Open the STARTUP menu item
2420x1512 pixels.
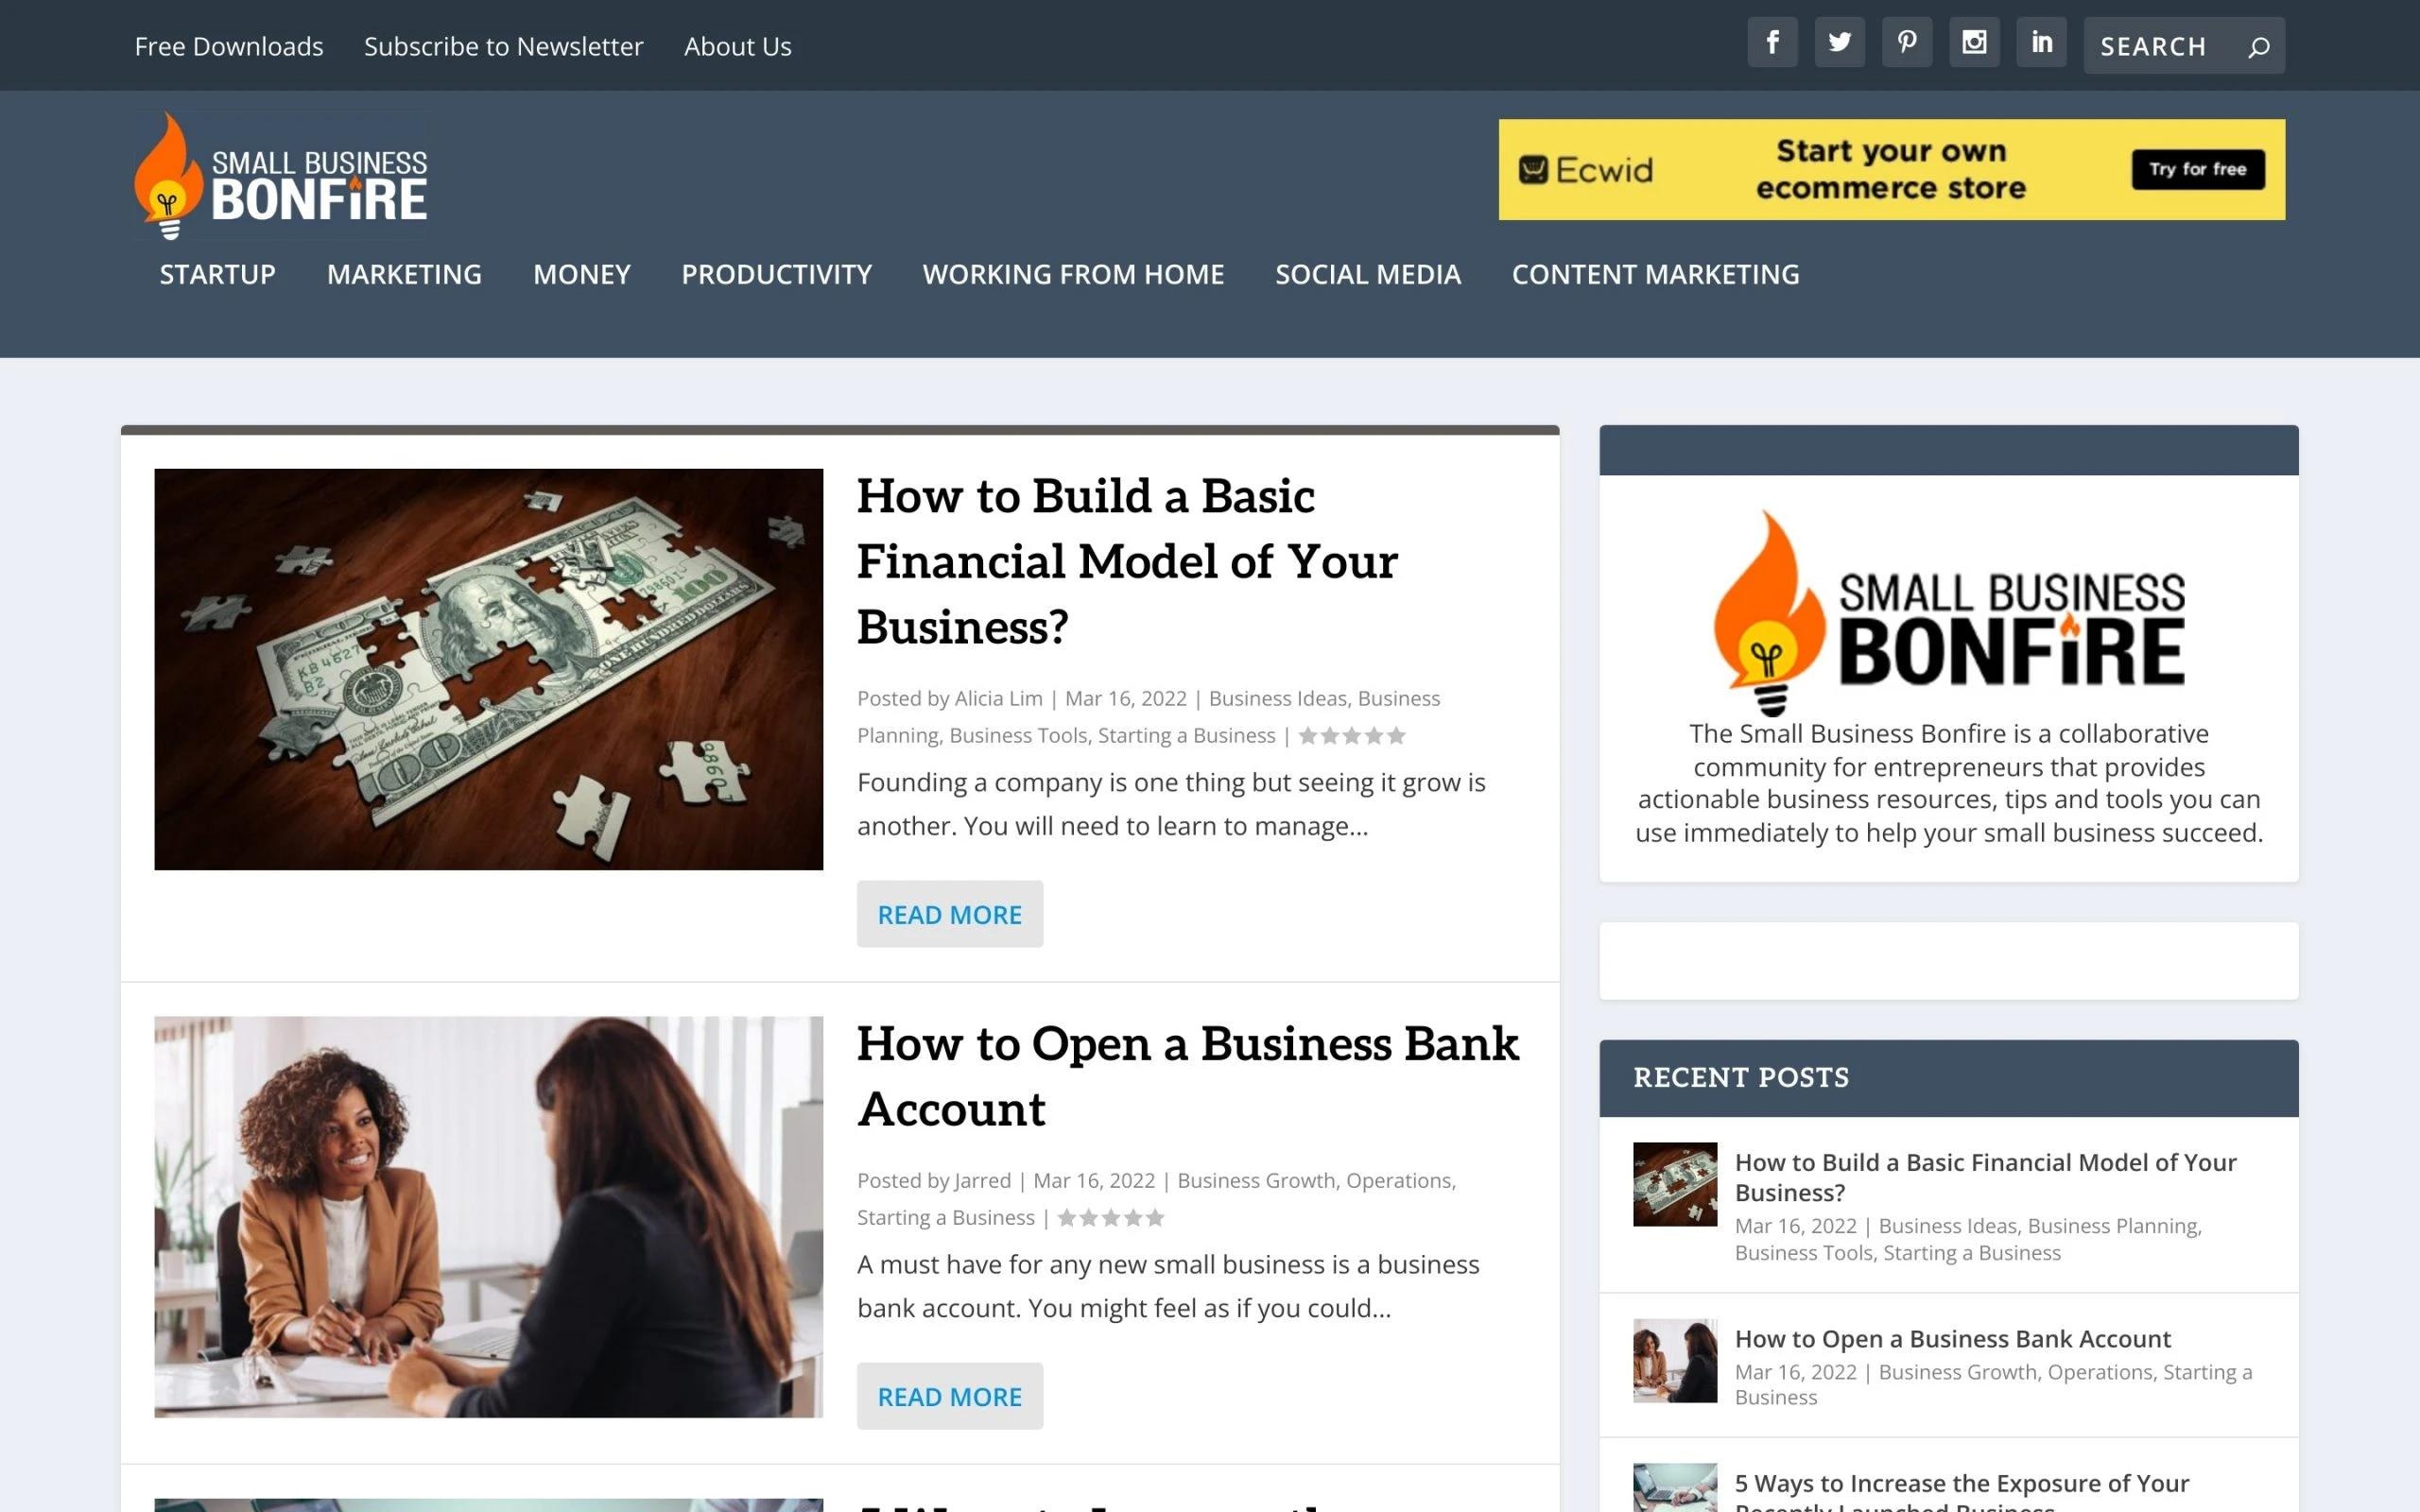pyautogui.click(x=217, y=274)
